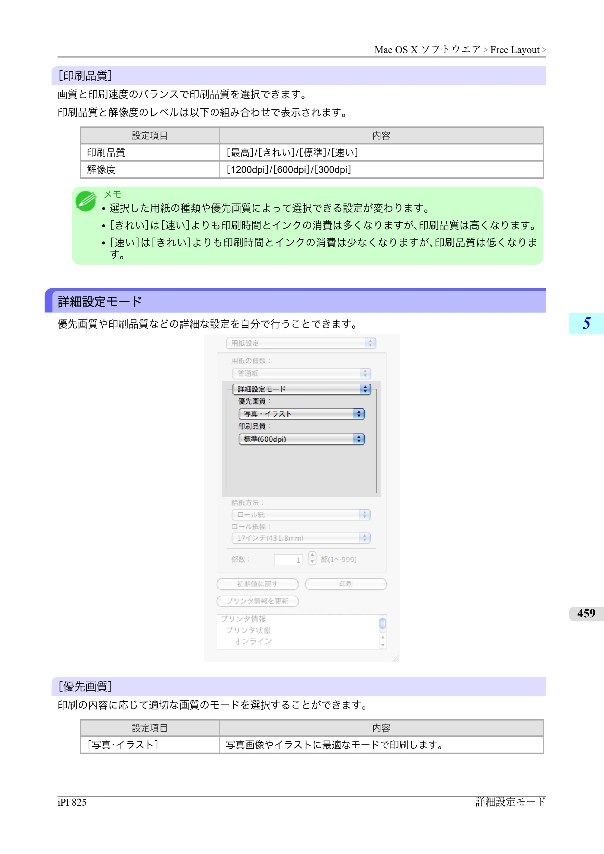
Task: Open the 優先画質 写真・イラスト dropdown
Action: (x=302, y=414)
